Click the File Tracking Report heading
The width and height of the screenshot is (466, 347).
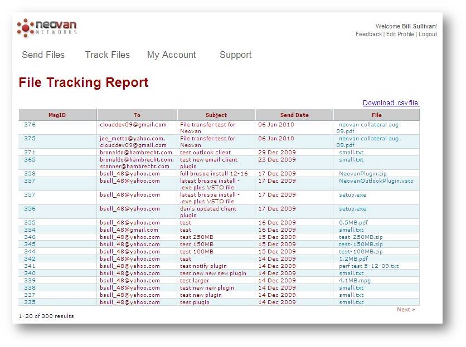pyautogui.click(x=84, y=82)
